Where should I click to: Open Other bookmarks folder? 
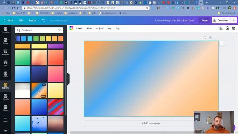click(x=227, y=13)
